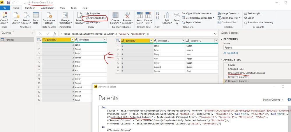291x132 pixels.
Task: Open the patent ID column filter dropdown
Action: coord(72,40)
